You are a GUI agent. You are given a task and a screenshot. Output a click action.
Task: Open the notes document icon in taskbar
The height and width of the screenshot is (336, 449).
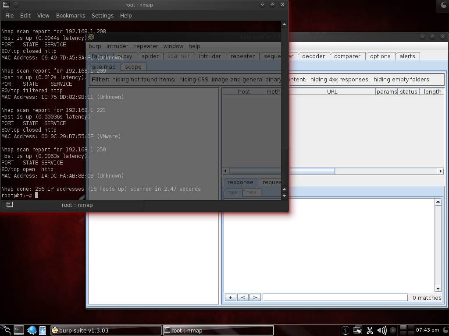pyautogui.click(x=43, y=330)
